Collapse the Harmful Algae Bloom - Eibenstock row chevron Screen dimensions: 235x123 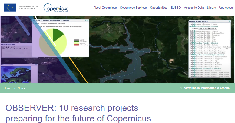click(x=189, y=26)
